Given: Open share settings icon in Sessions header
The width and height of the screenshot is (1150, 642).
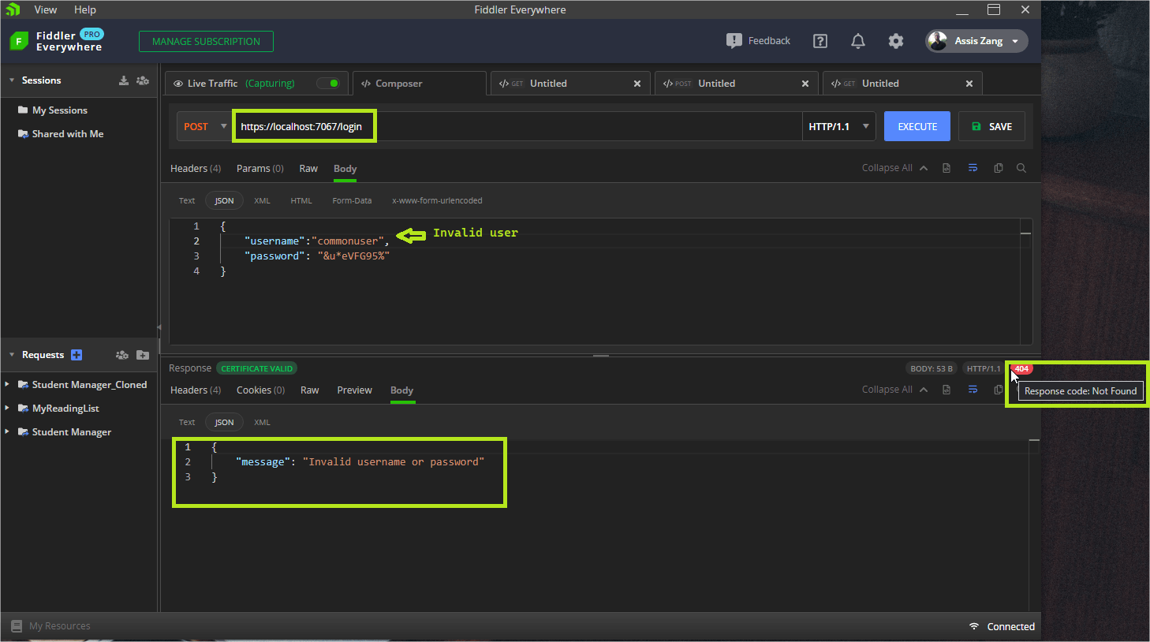Looking at the screenshot, I should (143, 80).
